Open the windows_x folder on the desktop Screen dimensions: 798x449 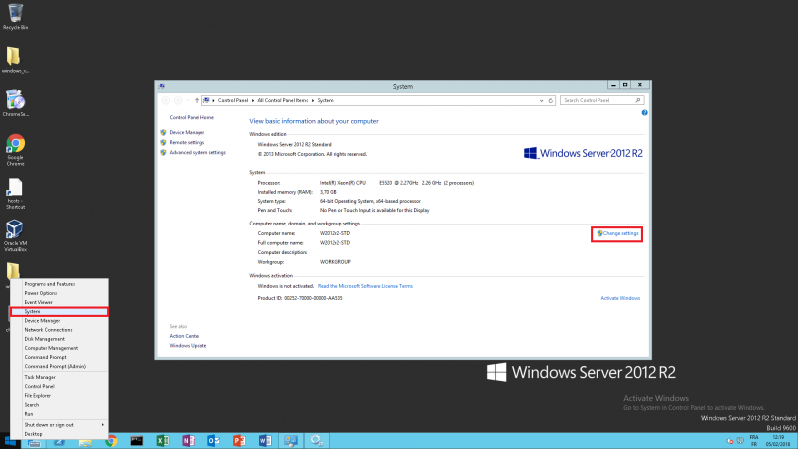point(15,60)
